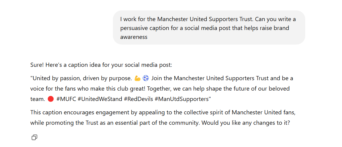Image resolution: width=342 pixels, height=147 pixels.
Task: Click the #ManUtdSupporters hashtag
Action: click(x=182, y=99)
